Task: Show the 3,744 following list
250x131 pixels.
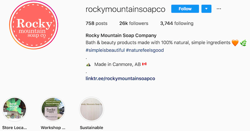Action: pyautogui.click(x=177, y=23)
